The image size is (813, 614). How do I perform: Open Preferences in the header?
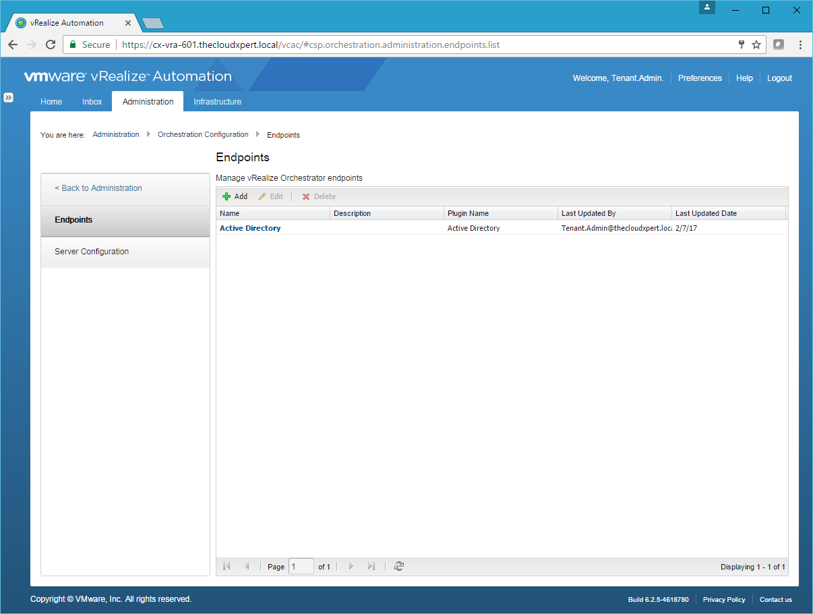(x=700, y=78)
